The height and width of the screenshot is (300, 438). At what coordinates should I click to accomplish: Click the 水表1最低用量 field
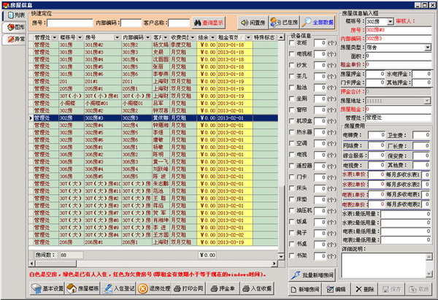(406, 215)
